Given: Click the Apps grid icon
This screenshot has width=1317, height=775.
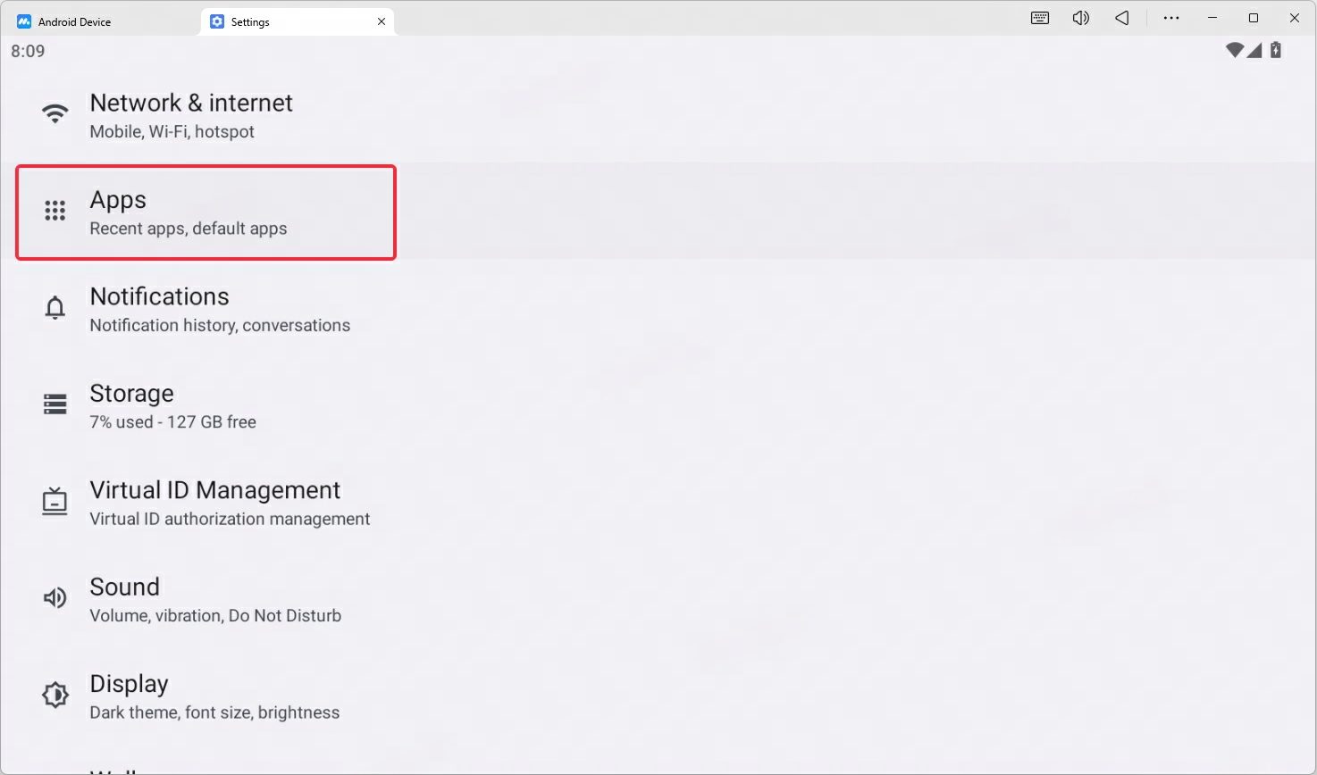Looking at the screenshot, I should pyautogui.click(x=55, y=211).
